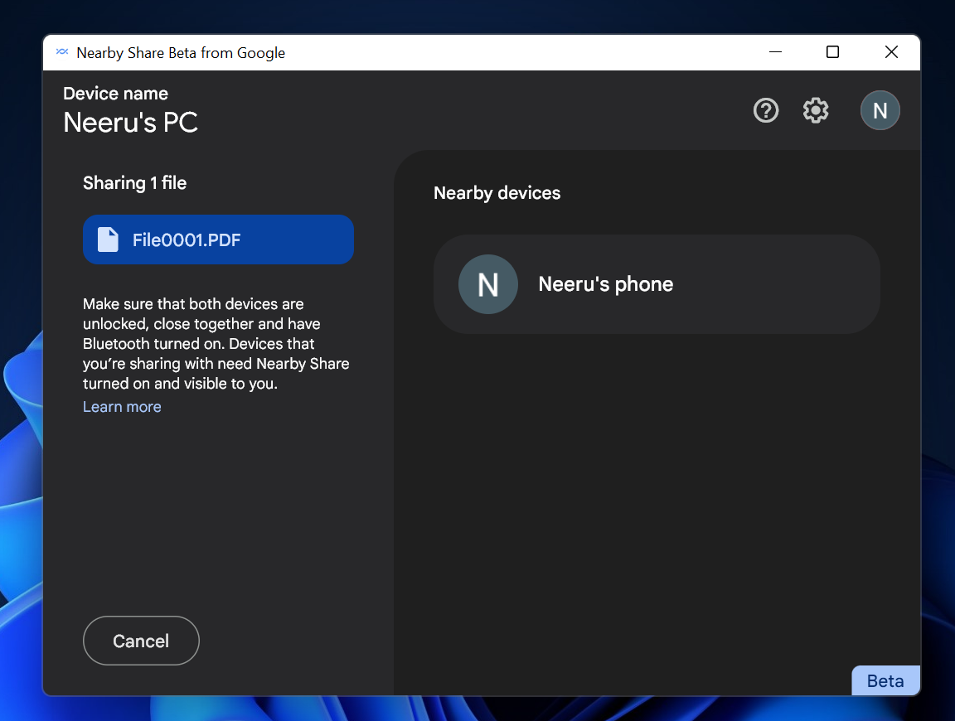
Task: Send to the Neeru's phone device label
Action: coord(605,284)
